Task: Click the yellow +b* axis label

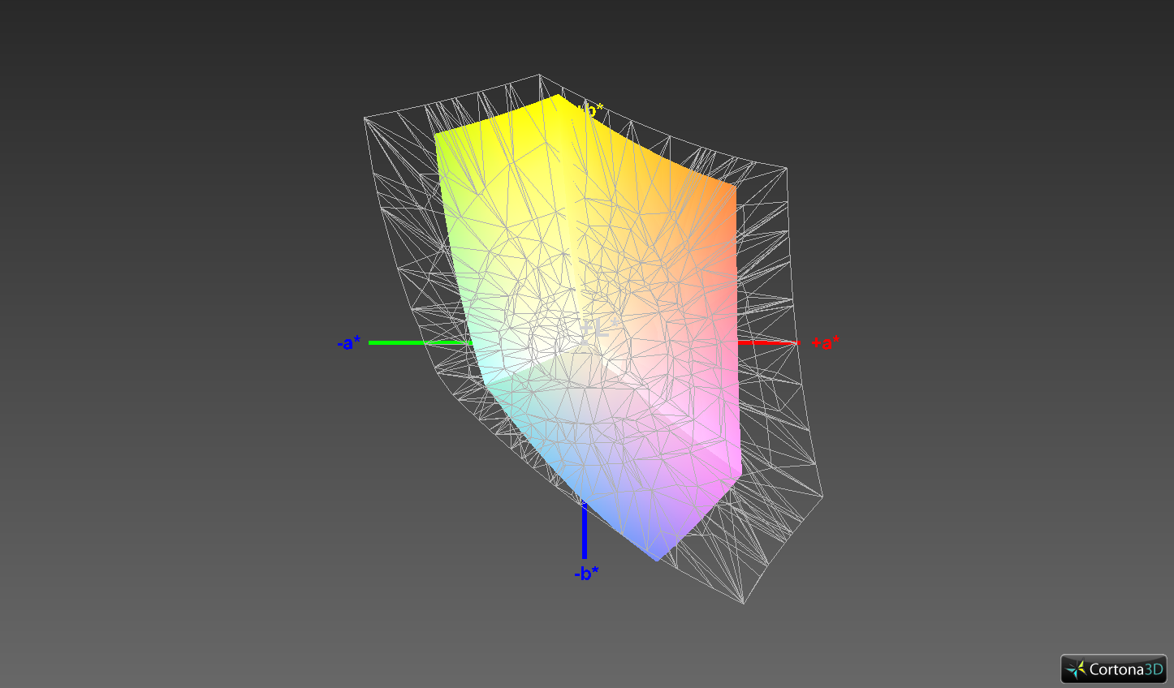Action: (x=589, y=111)
